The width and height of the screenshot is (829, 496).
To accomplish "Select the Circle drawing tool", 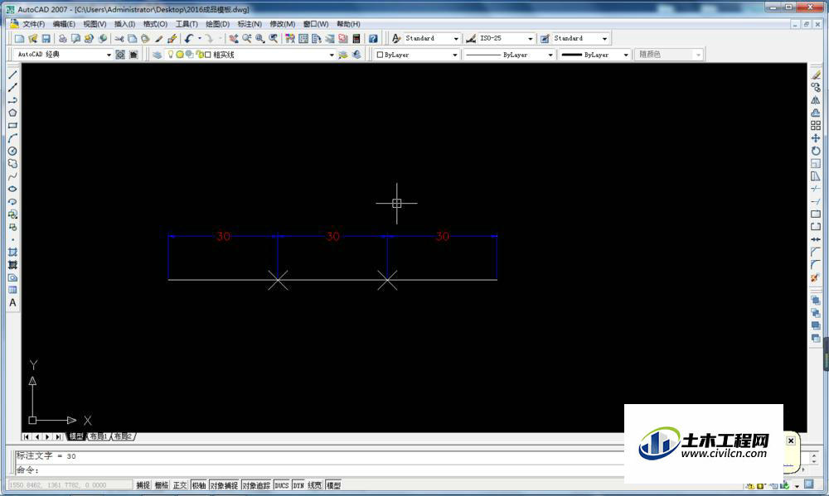I will click(x=12, y=151).
